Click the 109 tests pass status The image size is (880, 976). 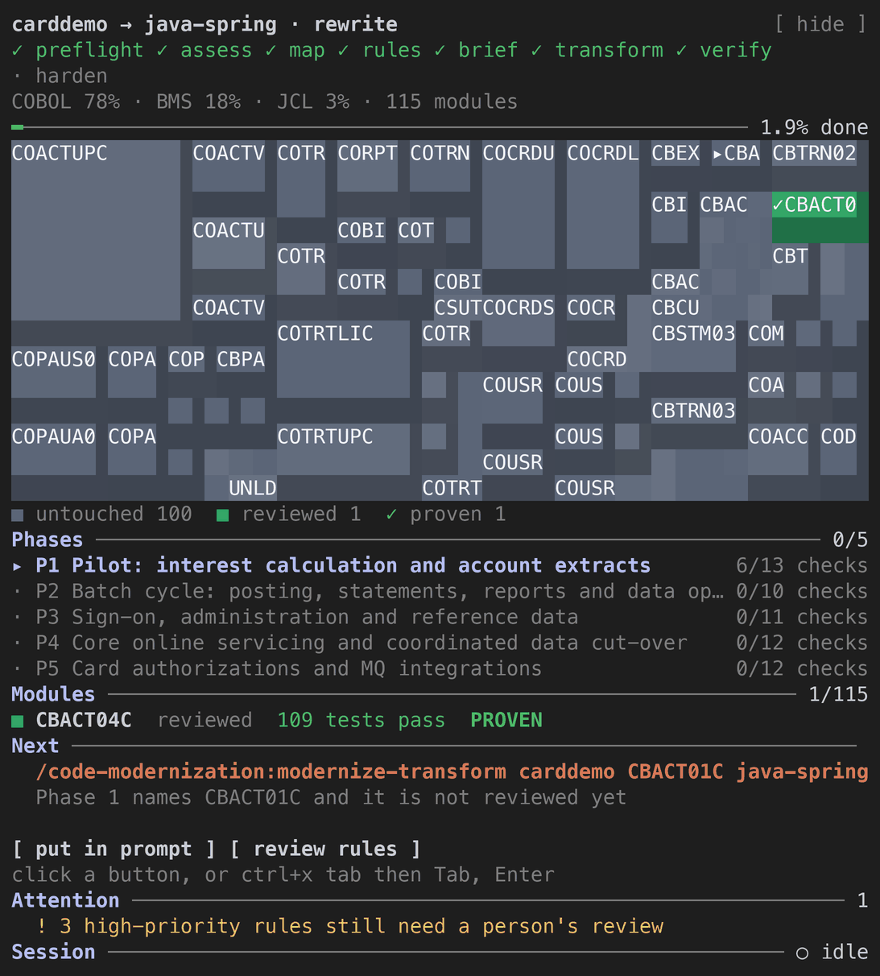click(362, 720)
